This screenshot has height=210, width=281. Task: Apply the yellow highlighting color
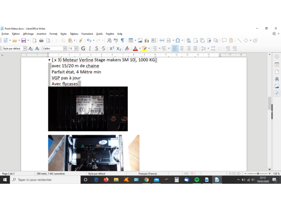144,49
